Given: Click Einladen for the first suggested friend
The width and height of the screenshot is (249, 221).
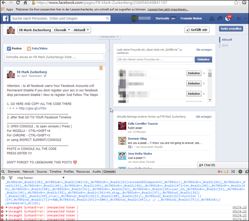Looking at the screenshot, I should coord(194,73).
